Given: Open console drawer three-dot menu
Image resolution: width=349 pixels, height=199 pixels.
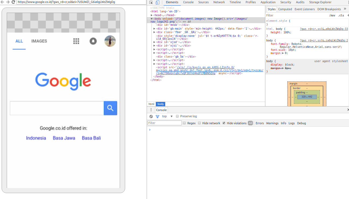Looking at the screenshot, I should [151, 110].
